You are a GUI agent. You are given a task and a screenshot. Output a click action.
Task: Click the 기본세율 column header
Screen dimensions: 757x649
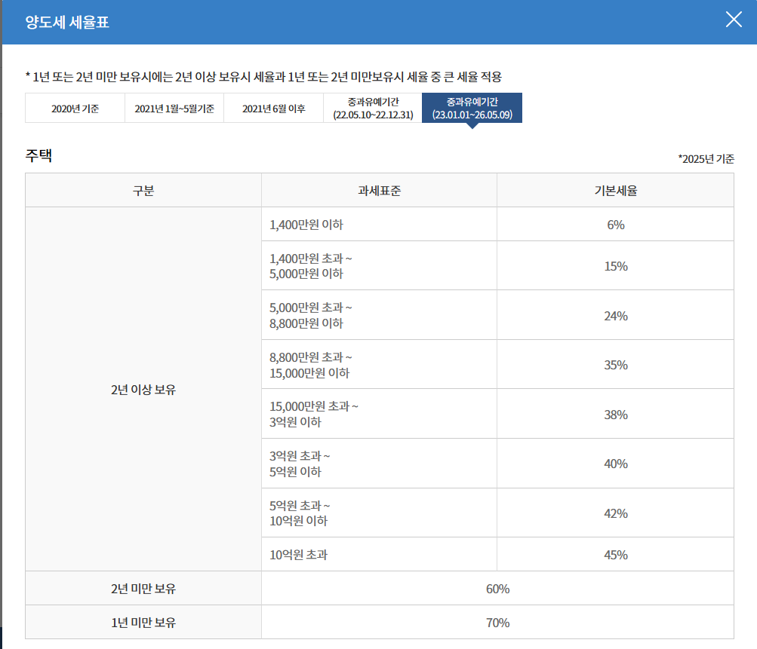(x=615, y=190)
